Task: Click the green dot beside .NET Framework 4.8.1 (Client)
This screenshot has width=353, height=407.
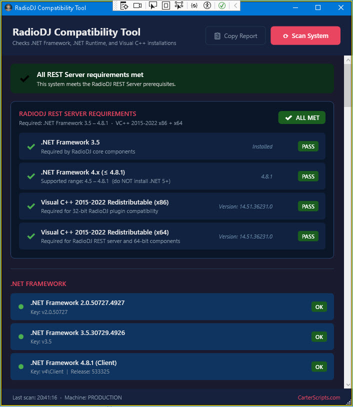Action: point(21,366)
